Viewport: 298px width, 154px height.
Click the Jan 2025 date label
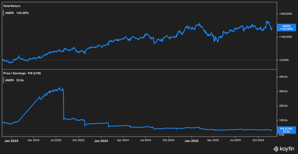coord(191,141)
